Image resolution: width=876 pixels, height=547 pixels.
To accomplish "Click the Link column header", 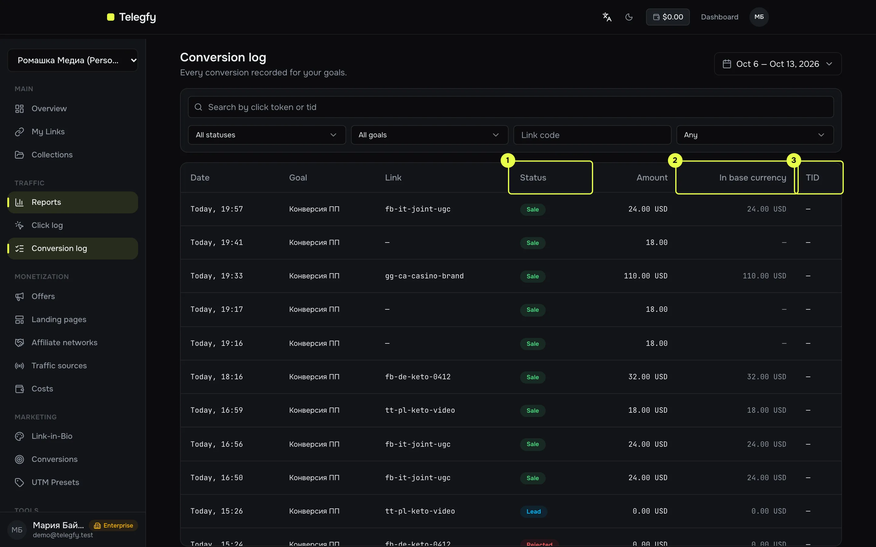I will tap(393, 178).
